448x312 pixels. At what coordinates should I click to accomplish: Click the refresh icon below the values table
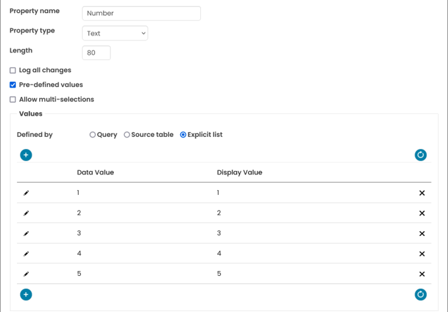tap(421, 294)
